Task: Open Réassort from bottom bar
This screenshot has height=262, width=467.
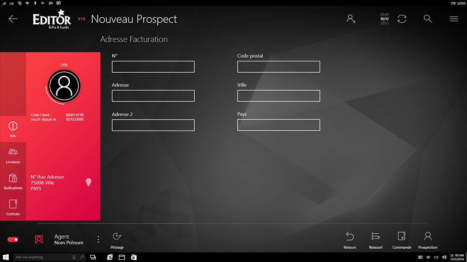Action: tap(375, 237)
